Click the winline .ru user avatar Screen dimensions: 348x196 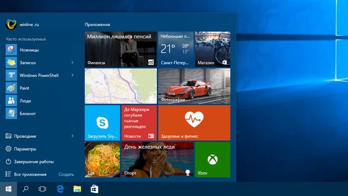(x=11, y=24)
